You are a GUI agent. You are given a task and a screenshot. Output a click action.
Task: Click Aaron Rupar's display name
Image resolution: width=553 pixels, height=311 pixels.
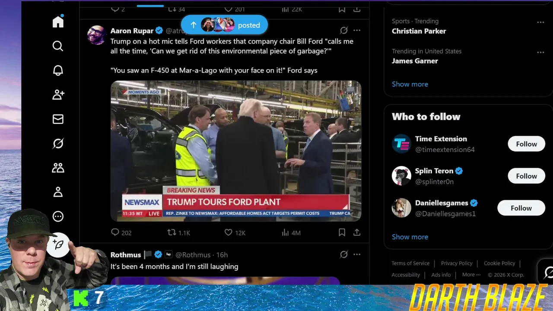click(132, 31)
